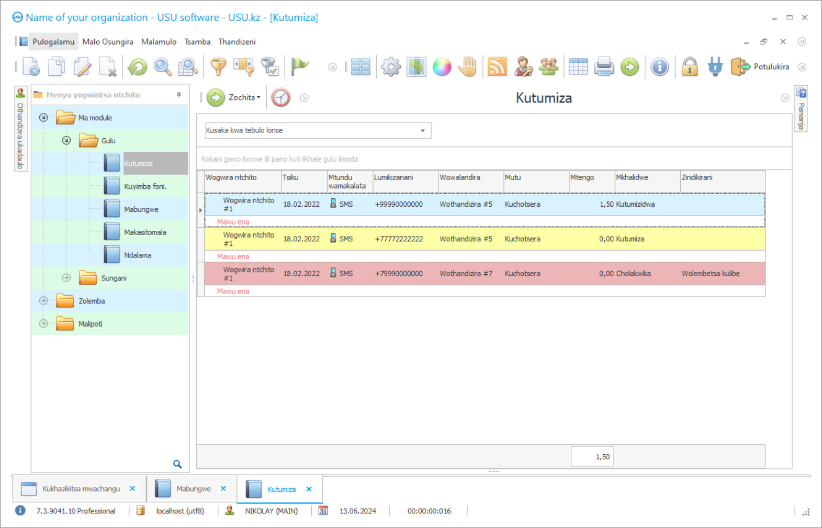Image resolution: width=822 pixels, height=528 pixels.
Task: Click the printer icon in toolbar
Action: pos(604,67)
